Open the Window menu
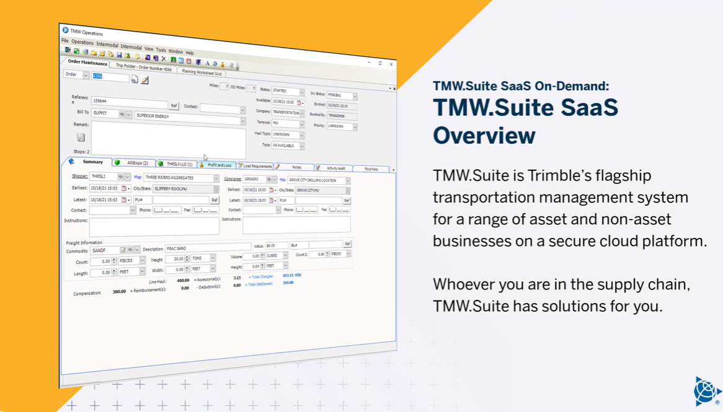The width and height of the screenshot is (723, 412). [x=175, y=51]
